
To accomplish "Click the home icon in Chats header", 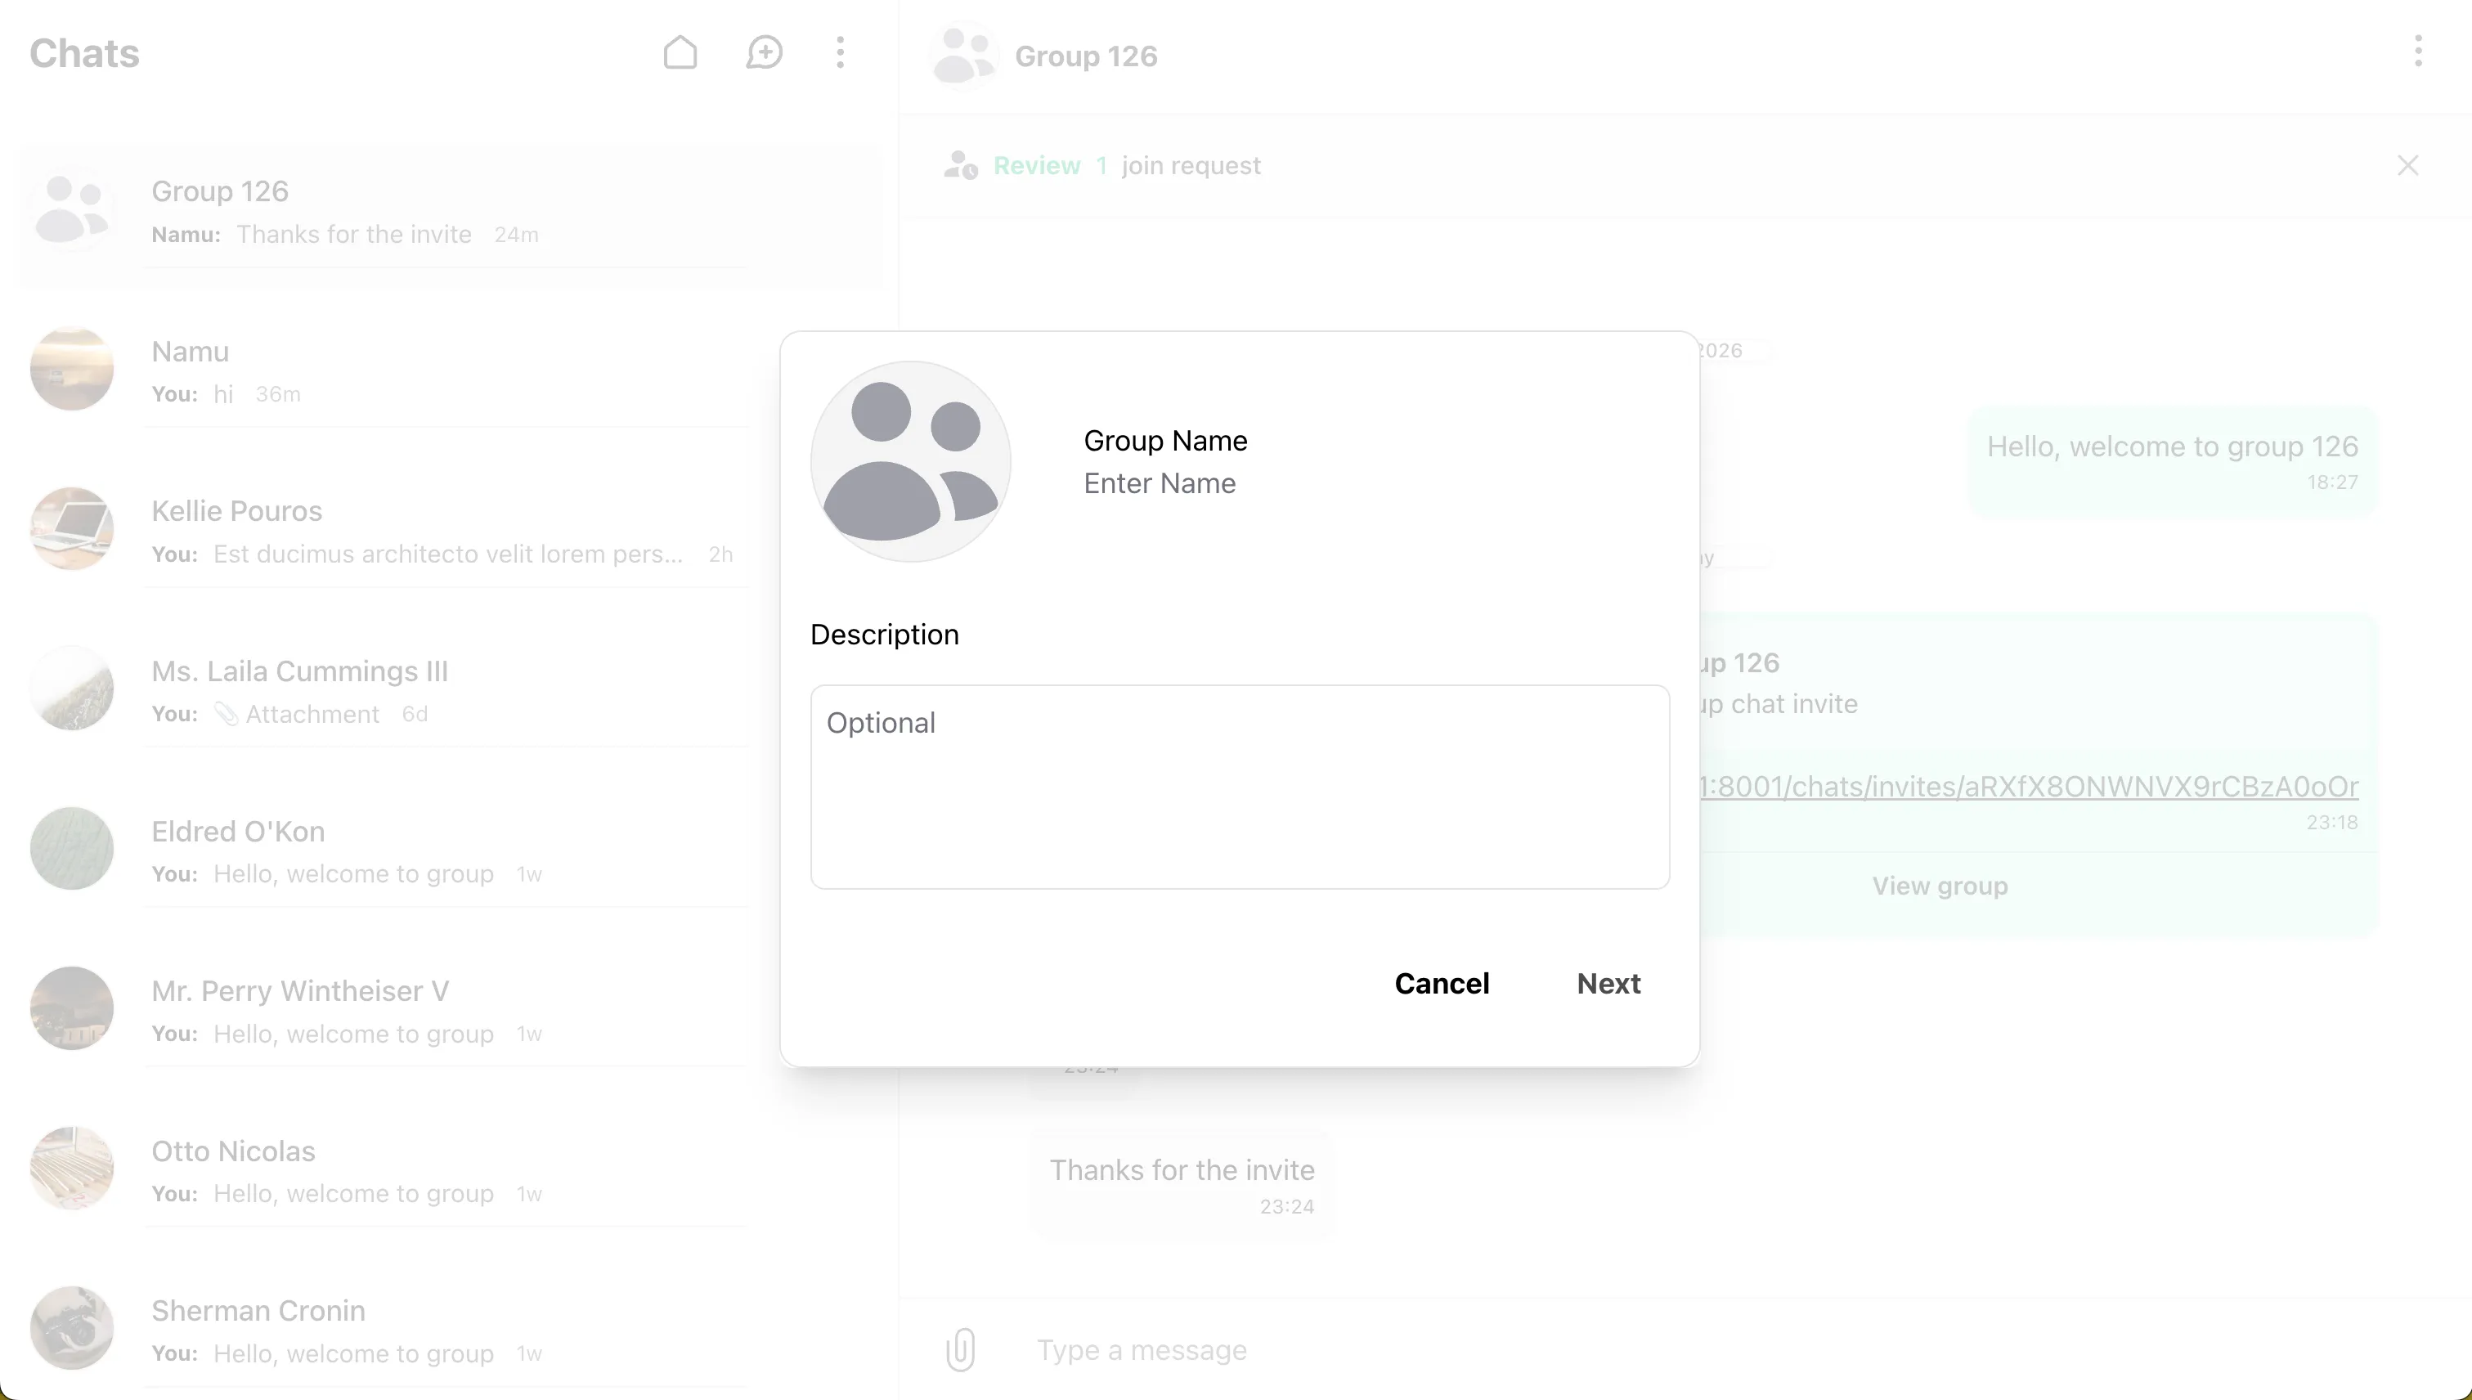I will 680,53.
